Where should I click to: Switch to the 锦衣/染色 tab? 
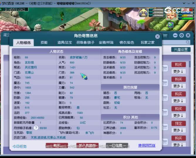click(x=127, y=42)
